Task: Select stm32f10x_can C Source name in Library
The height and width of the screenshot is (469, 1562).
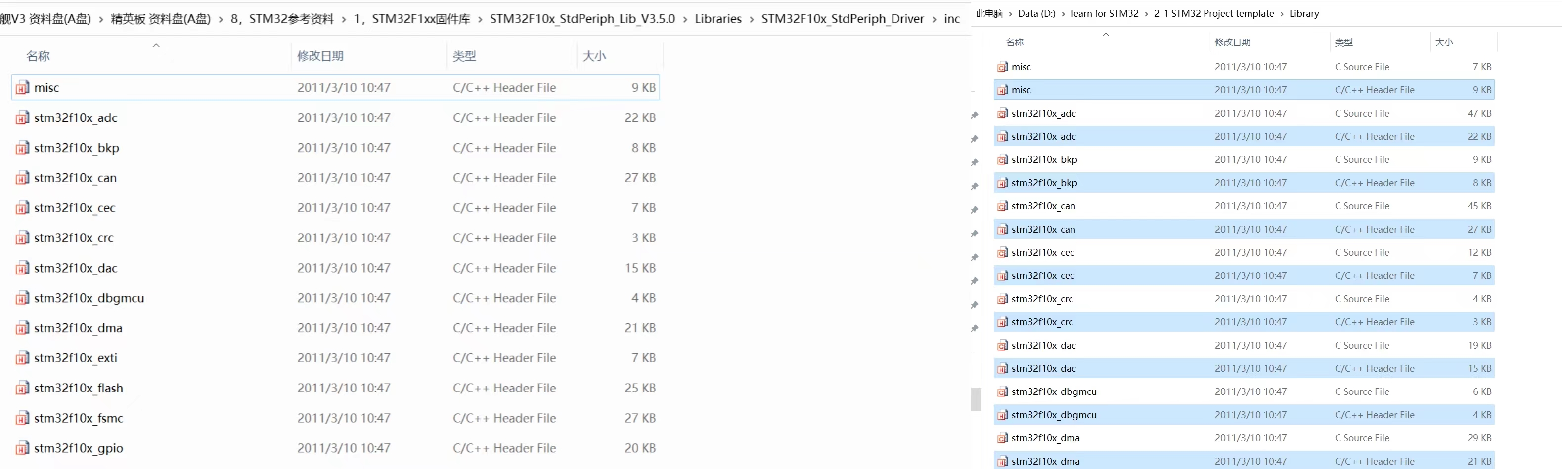Action: [1043, 206]
